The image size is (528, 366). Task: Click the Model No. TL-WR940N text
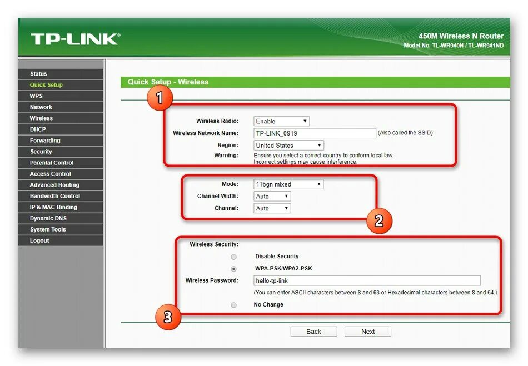click(454, 46)
